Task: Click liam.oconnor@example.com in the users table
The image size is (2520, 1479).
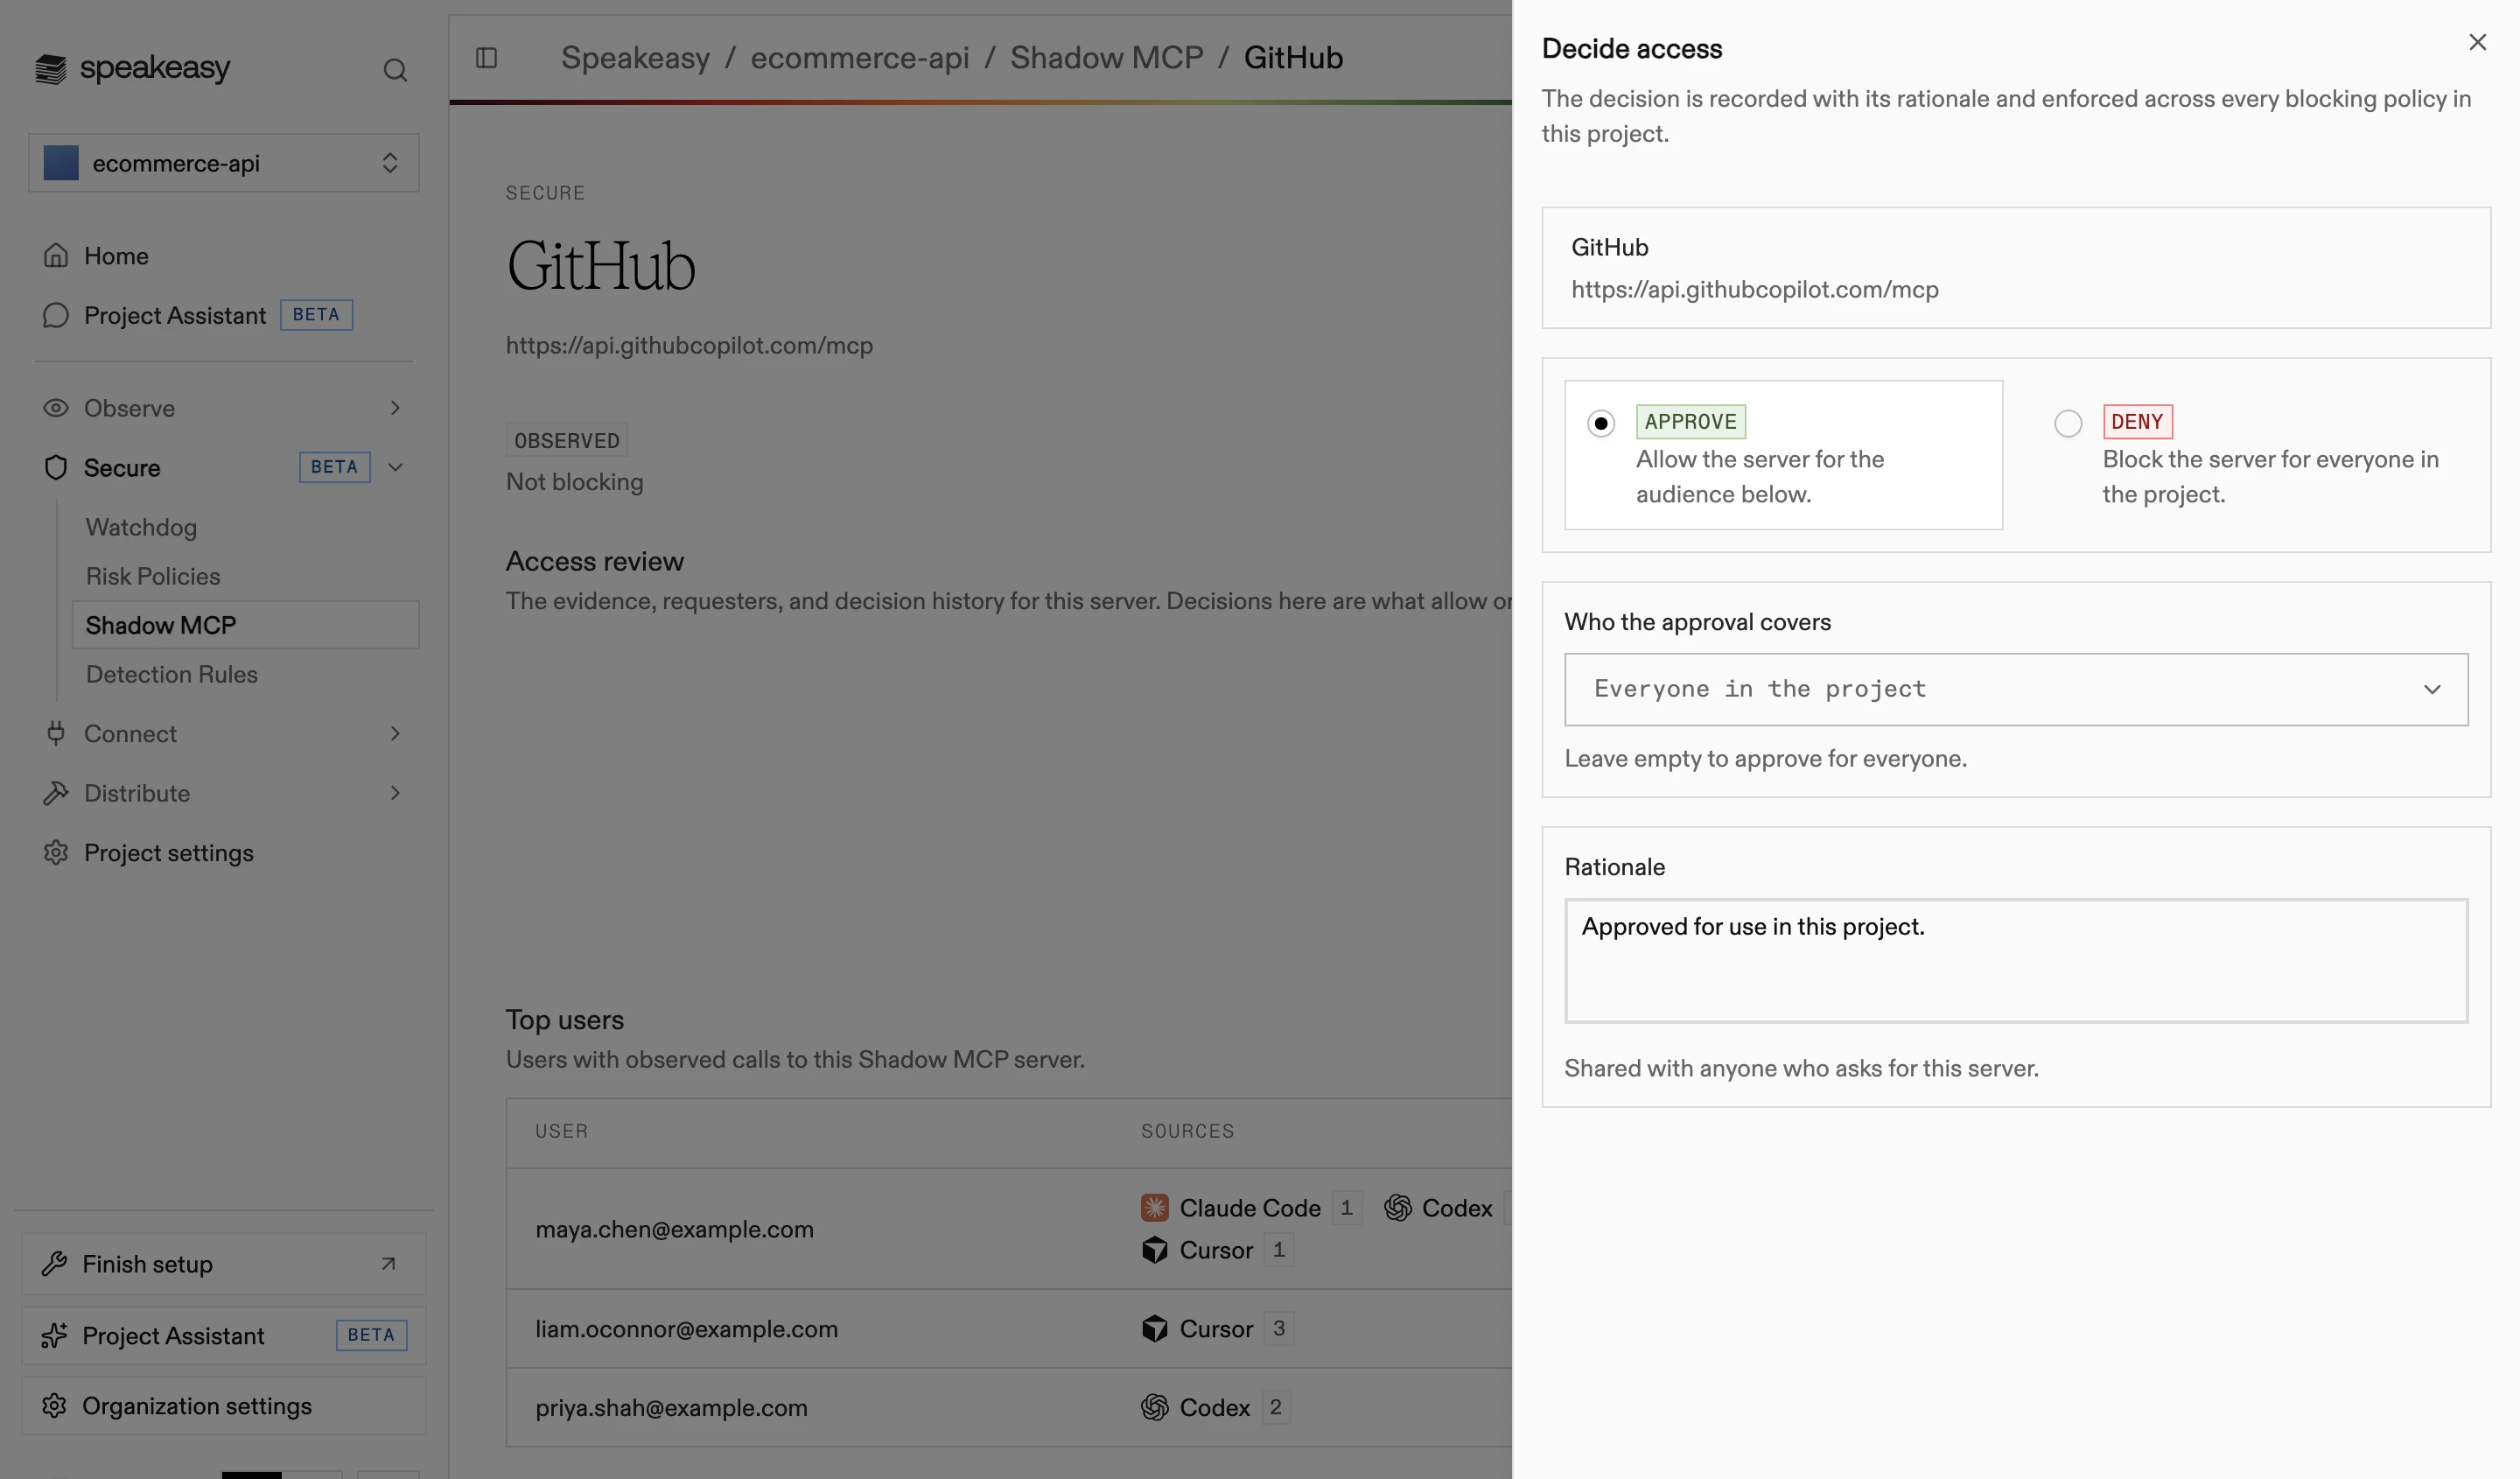Action: tap(687, 1329)
